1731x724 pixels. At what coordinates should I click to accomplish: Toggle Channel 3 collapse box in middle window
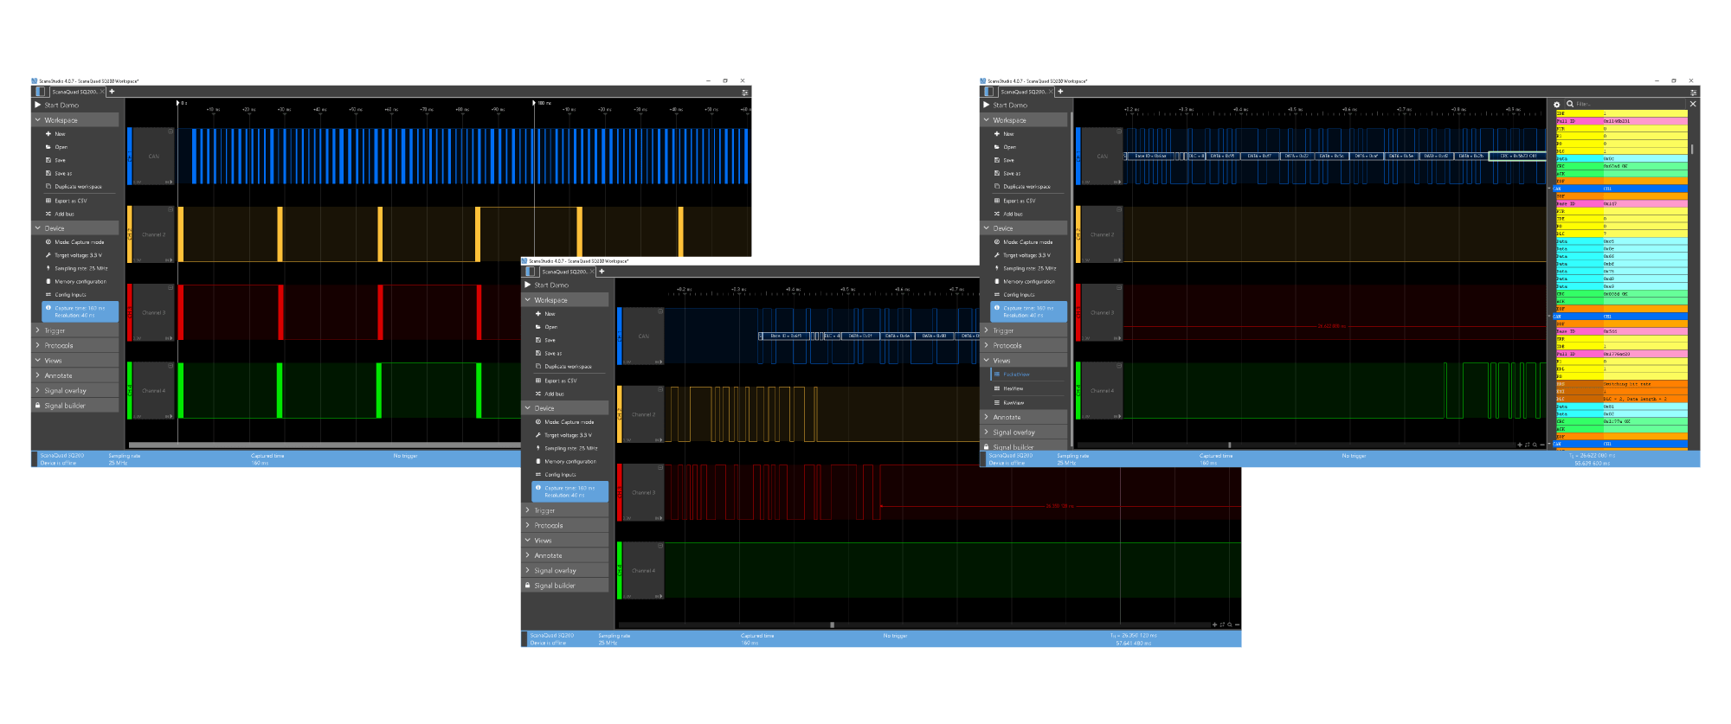(x=660, y=467)
